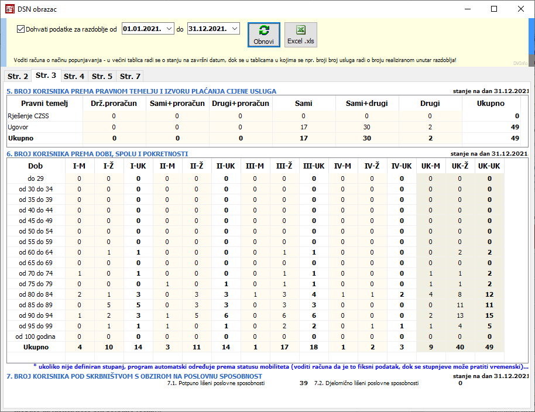Click the 'UK-UK' column header

point(489,166)
